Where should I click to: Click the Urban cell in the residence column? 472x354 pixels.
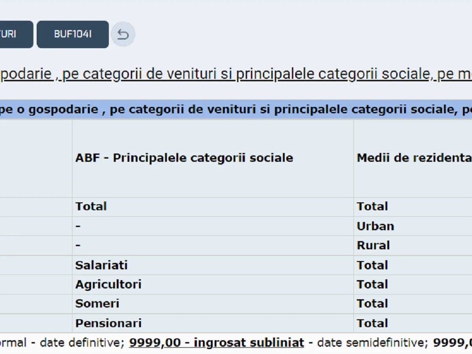click(x=375, y=226)
